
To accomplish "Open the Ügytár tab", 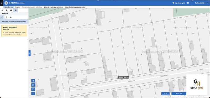I will pyautogui.click(x=18, y=7).
